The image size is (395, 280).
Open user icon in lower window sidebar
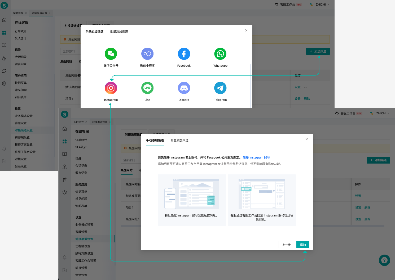click(65, 167)
